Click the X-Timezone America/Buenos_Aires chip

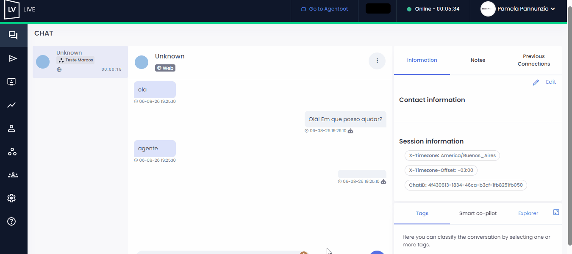tap(452, 155)
